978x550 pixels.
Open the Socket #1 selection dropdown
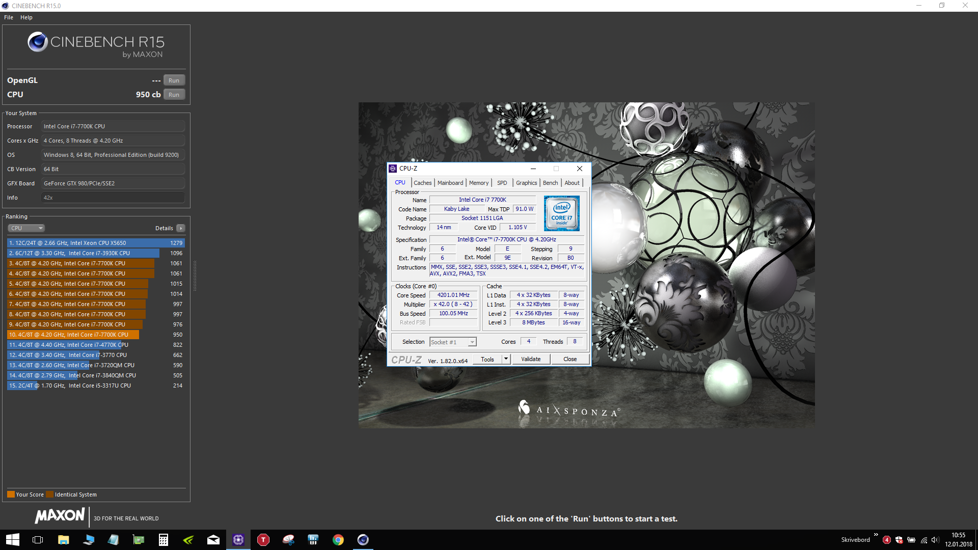pyautogui.click(x=453, y=342)
